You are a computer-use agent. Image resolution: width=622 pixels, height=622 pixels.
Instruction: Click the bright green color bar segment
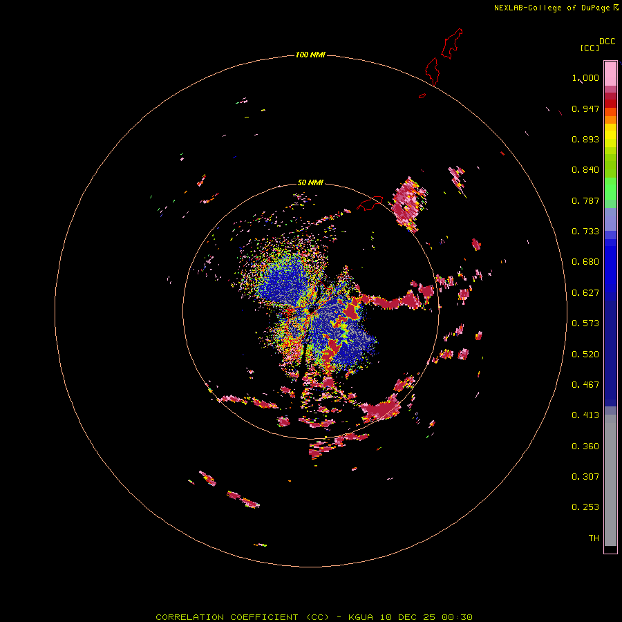[x=610, y=189]
